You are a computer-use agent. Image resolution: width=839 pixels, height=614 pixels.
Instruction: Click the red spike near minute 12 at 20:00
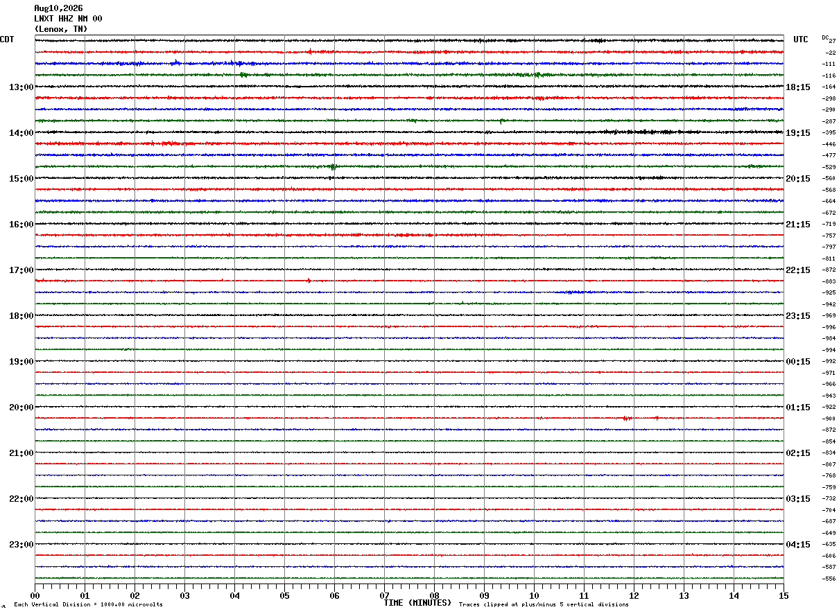click(627, 419)
